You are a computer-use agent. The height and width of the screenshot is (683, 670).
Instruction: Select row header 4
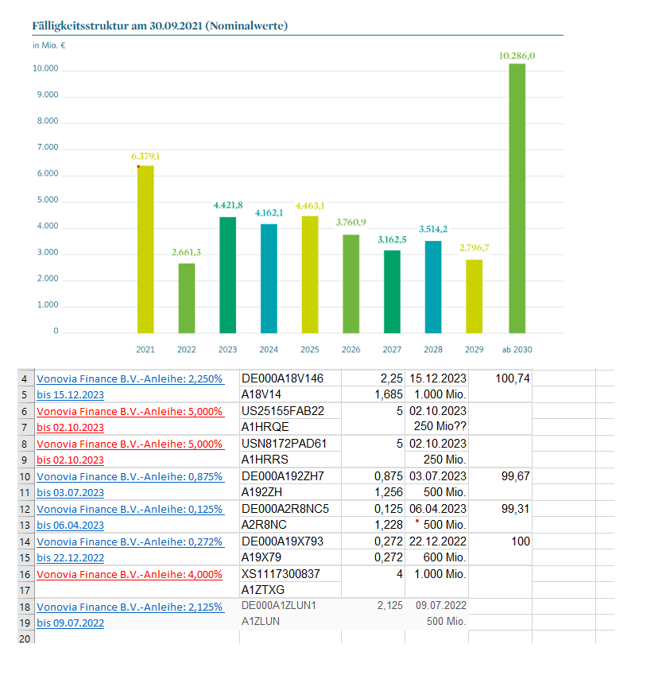point(25,378)
